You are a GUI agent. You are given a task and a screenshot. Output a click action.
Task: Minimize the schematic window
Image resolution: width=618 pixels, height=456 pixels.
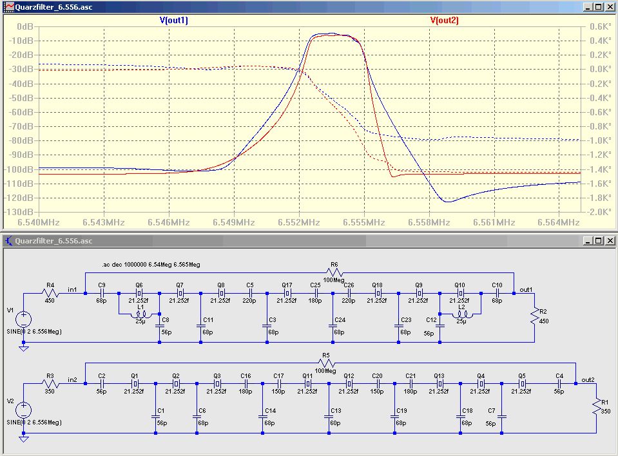[x=587, y=241]
